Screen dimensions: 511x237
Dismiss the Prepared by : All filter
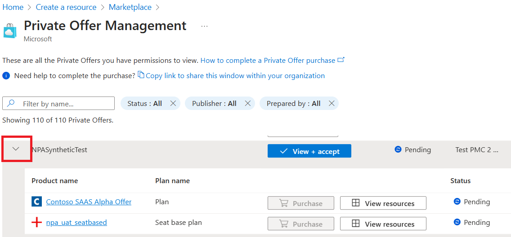click(x=332, y=104)
